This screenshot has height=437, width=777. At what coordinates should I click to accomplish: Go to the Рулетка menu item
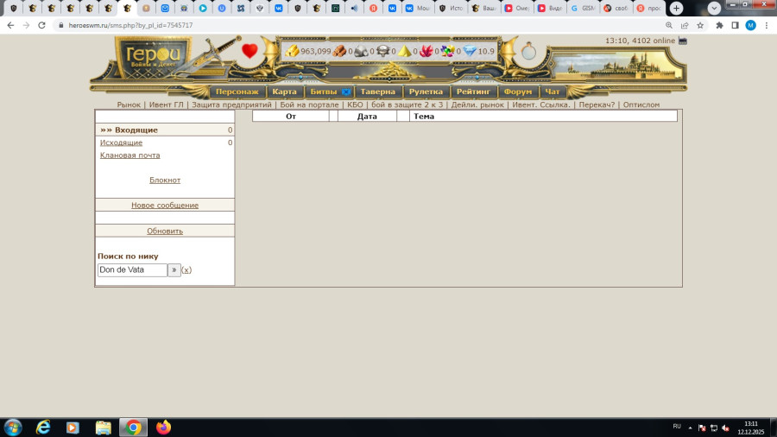tap(426, 92)
